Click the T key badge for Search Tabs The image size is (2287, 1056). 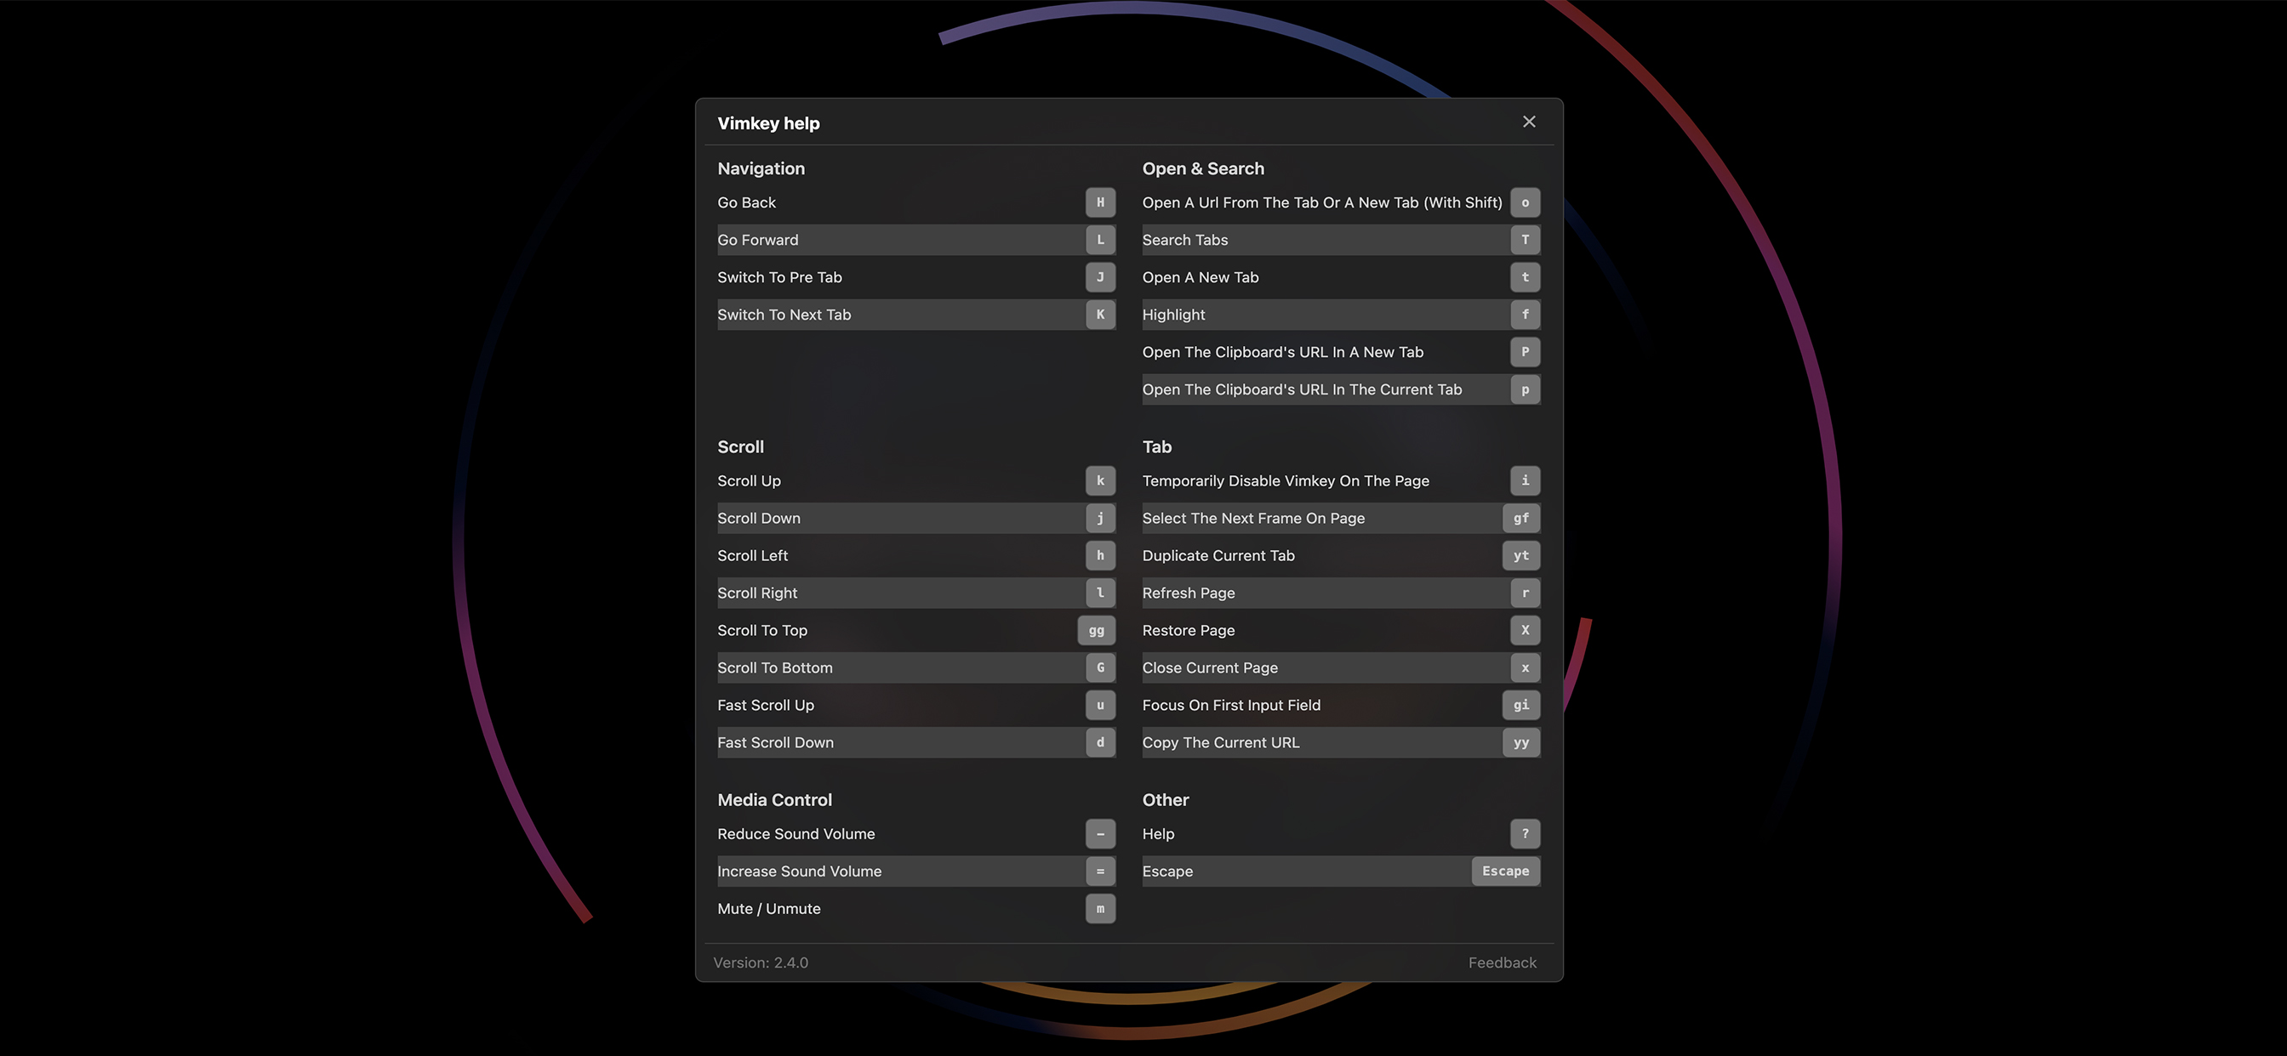pyautogui.click(x=1526, y=240)
